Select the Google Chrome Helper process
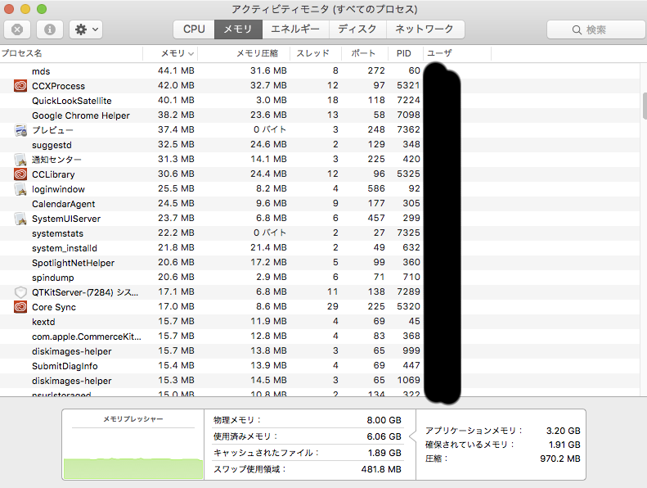 pos(320,115)
